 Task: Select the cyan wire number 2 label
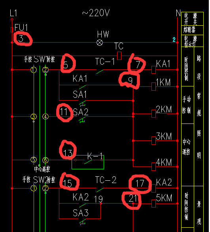pyautogui.click(x=174, y=39)
